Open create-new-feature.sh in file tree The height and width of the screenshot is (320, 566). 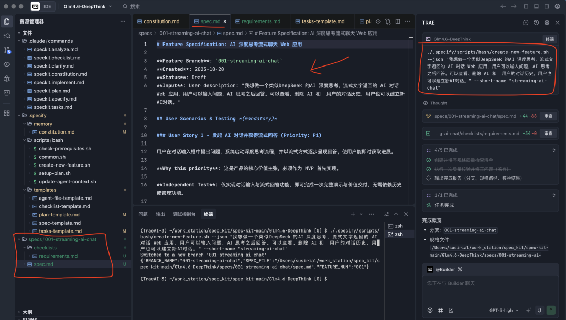click(x=64, y=165)
